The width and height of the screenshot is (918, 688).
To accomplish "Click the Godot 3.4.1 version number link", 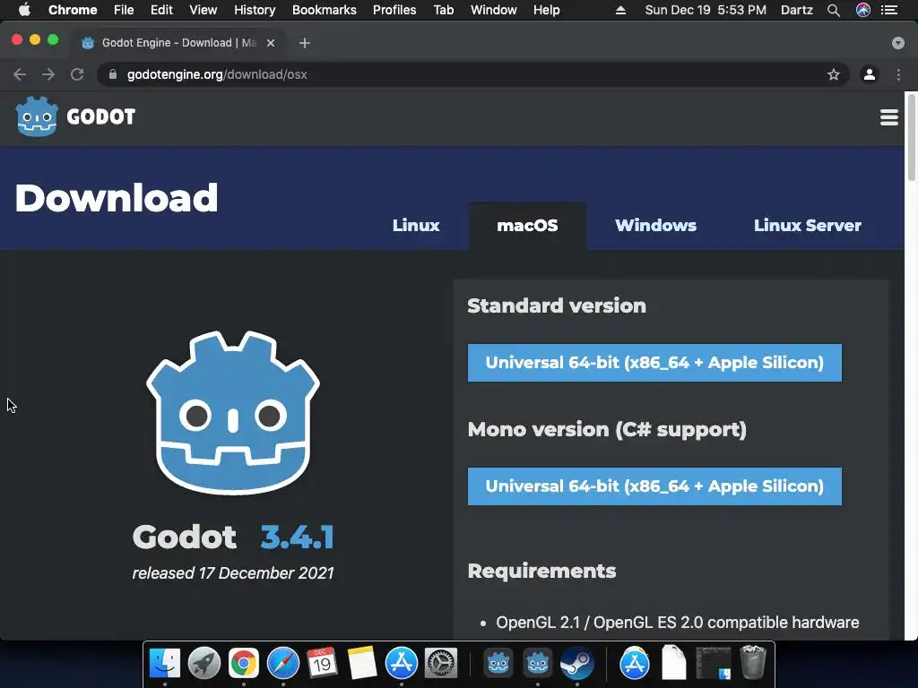I will 297,537.
